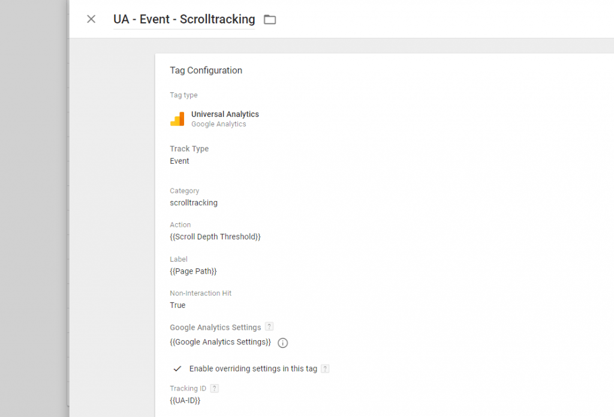This screenshot has height=417, width=614.
Task: Click the Universal Analytics tag type icon
Action: tap(177, 118)
